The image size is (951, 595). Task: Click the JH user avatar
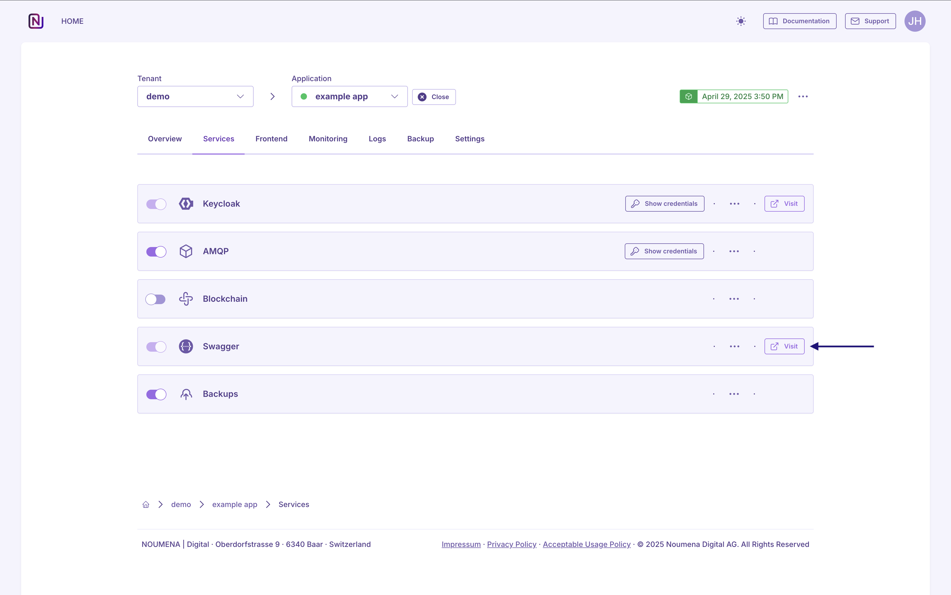point(914,21)
